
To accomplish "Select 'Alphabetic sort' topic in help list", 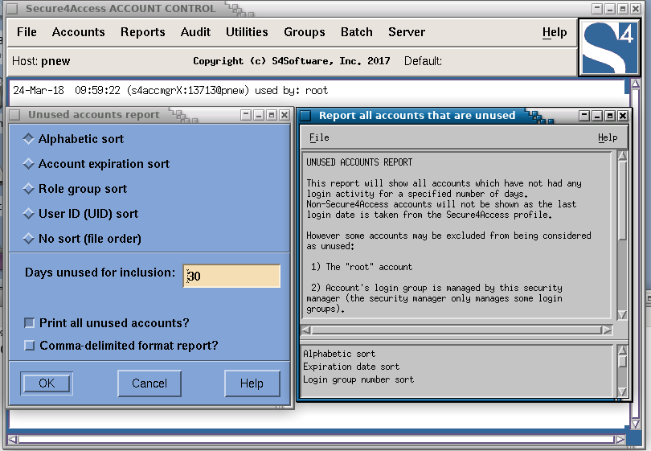I will click(339, 354).
